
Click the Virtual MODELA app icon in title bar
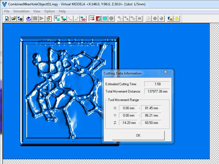point(5,4)
